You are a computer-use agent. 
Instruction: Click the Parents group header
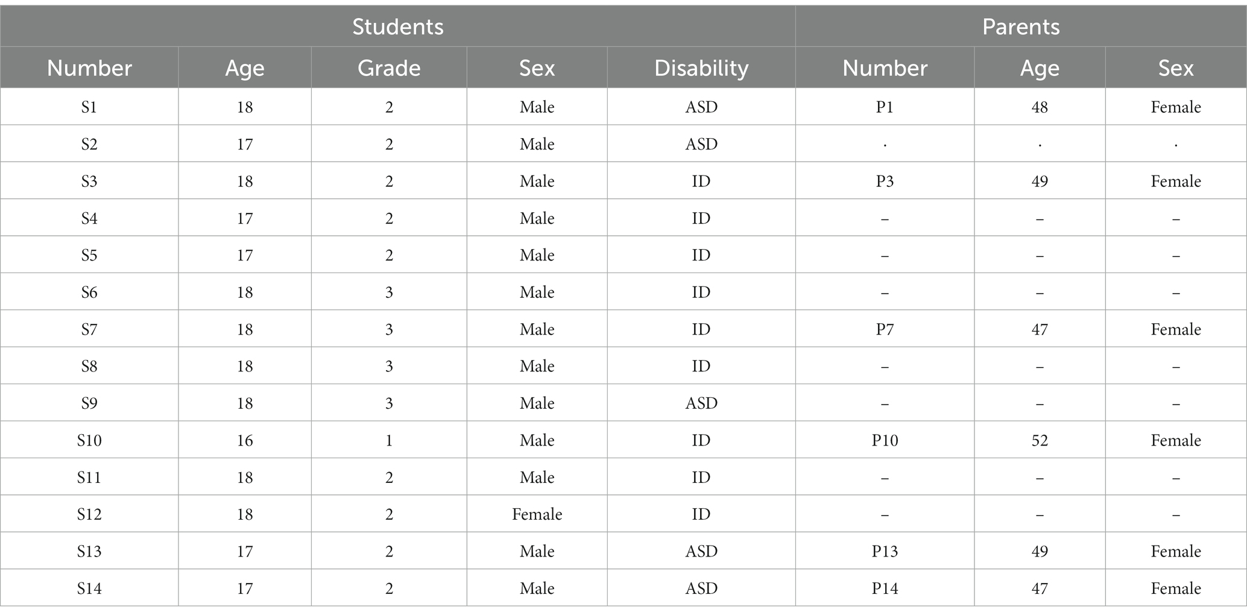point(1021,27)
